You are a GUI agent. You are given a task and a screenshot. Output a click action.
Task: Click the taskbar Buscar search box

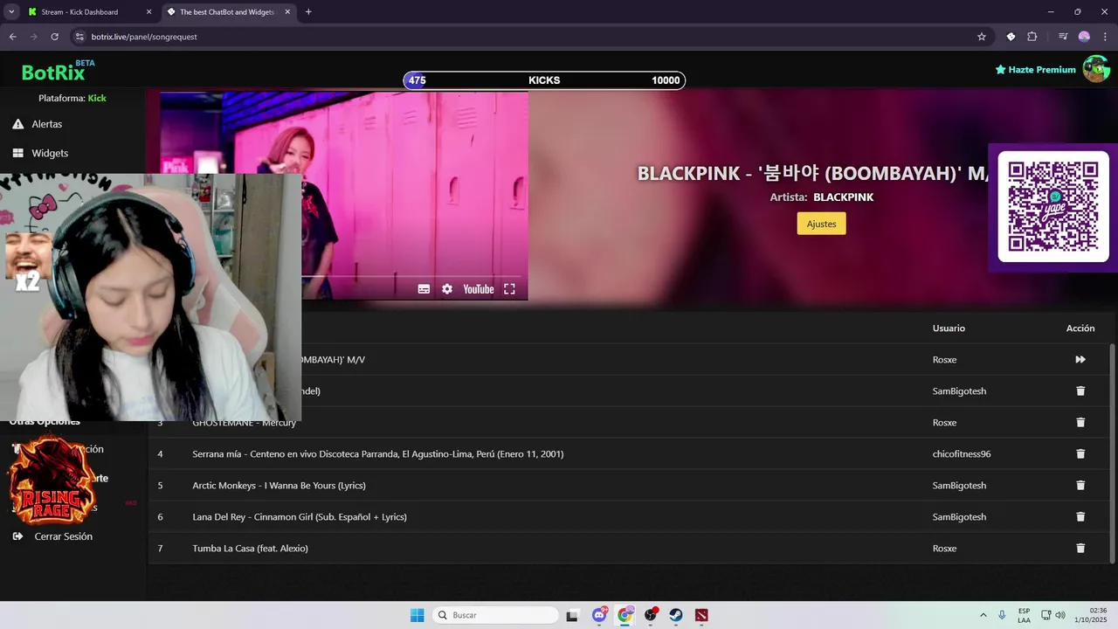tap(496, 615)
